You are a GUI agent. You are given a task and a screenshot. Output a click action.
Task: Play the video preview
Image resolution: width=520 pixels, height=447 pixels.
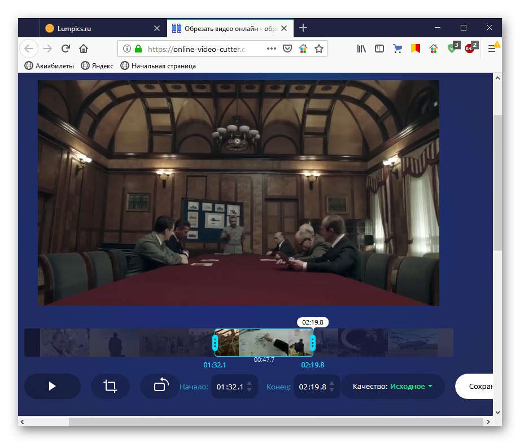pyautogui.click(x=52, y=386)
